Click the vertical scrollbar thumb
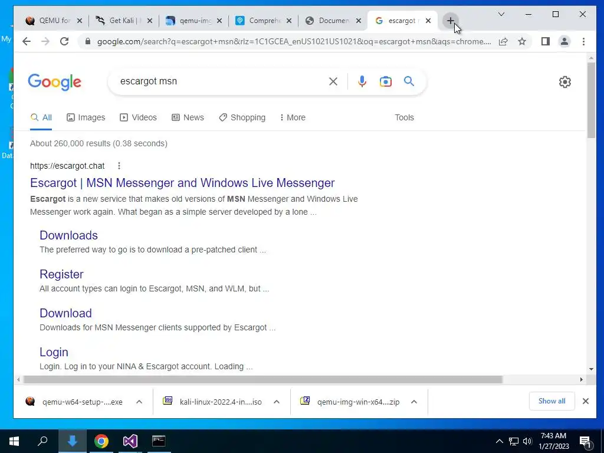The width and height of the screenshot is (604, 453). coord(591,100)
